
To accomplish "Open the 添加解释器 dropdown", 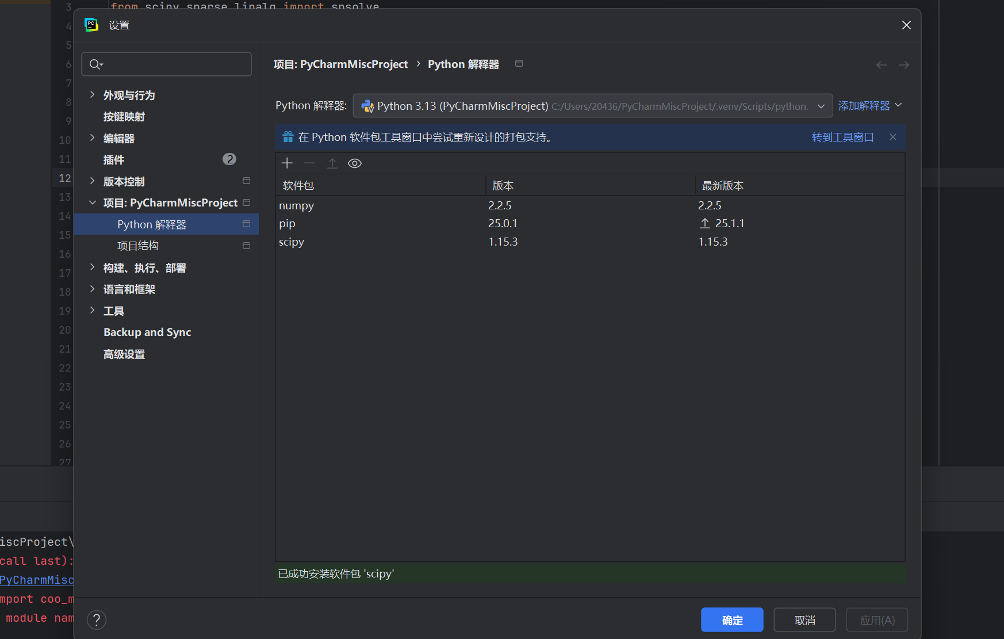I will point(869,105).
